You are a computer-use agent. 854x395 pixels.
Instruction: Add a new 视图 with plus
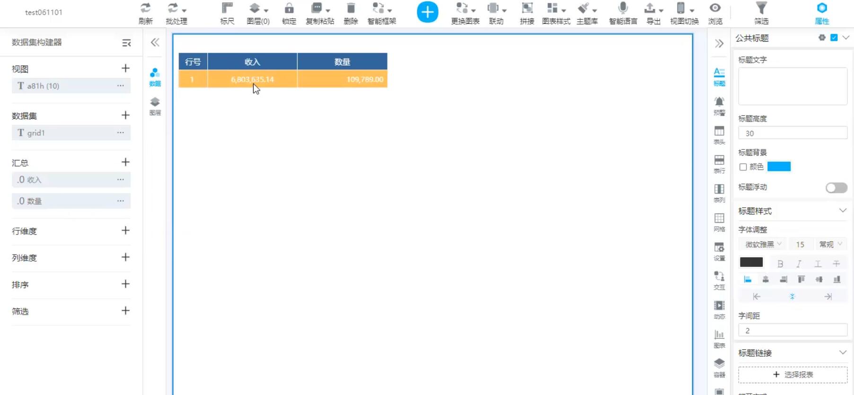click(x=125, y=68)
